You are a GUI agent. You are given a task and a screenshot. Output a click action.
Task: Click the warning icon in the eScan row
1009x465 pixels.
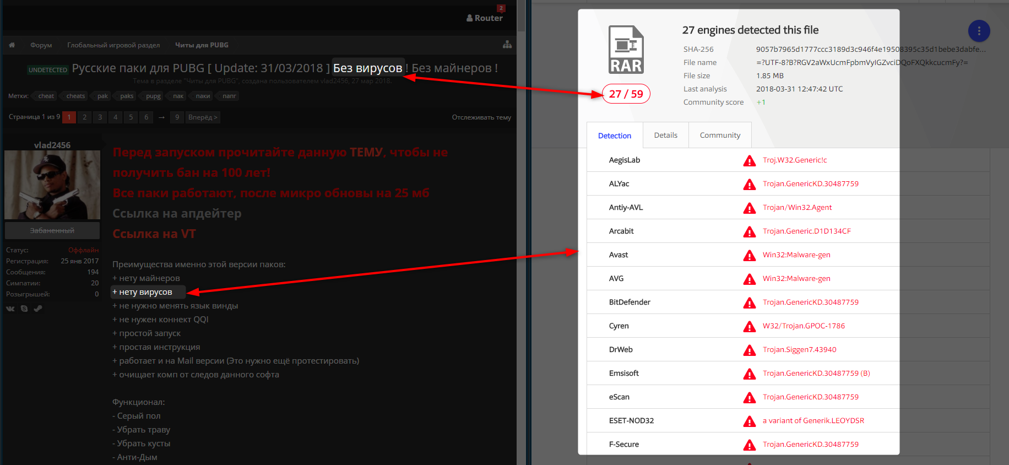[749, 397]
